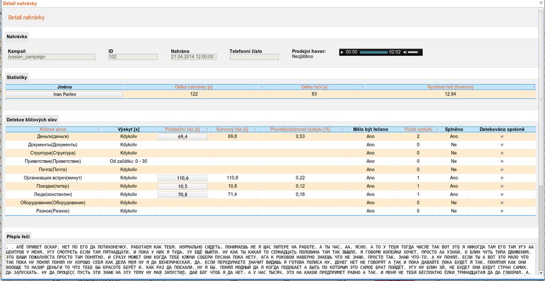Viewport: 545px width, 281px height.
Task: Sort statistics by Délka řeči
Action: 314,87
